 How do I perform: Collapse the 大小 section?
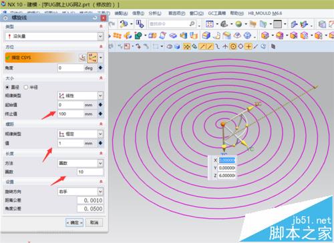click(101, 78)
